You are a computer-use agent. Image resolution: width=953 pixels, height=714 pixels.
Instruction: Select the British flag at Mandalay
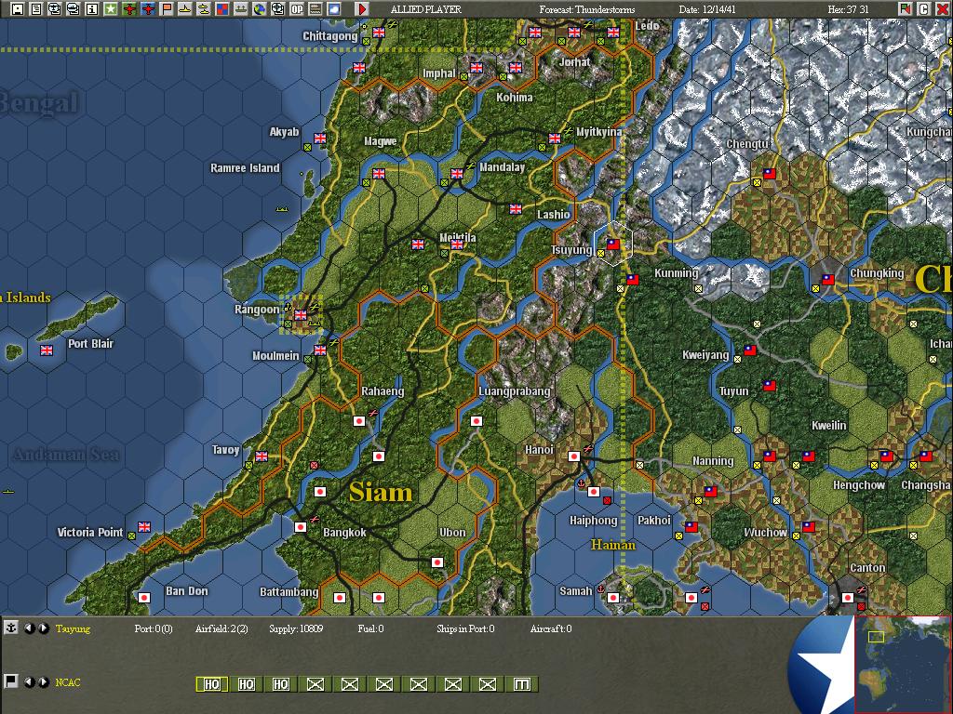coord(457,174)
